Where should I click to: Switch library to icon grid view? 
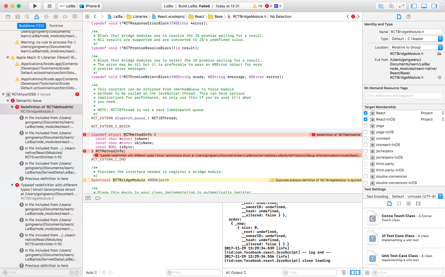point(367,273)
